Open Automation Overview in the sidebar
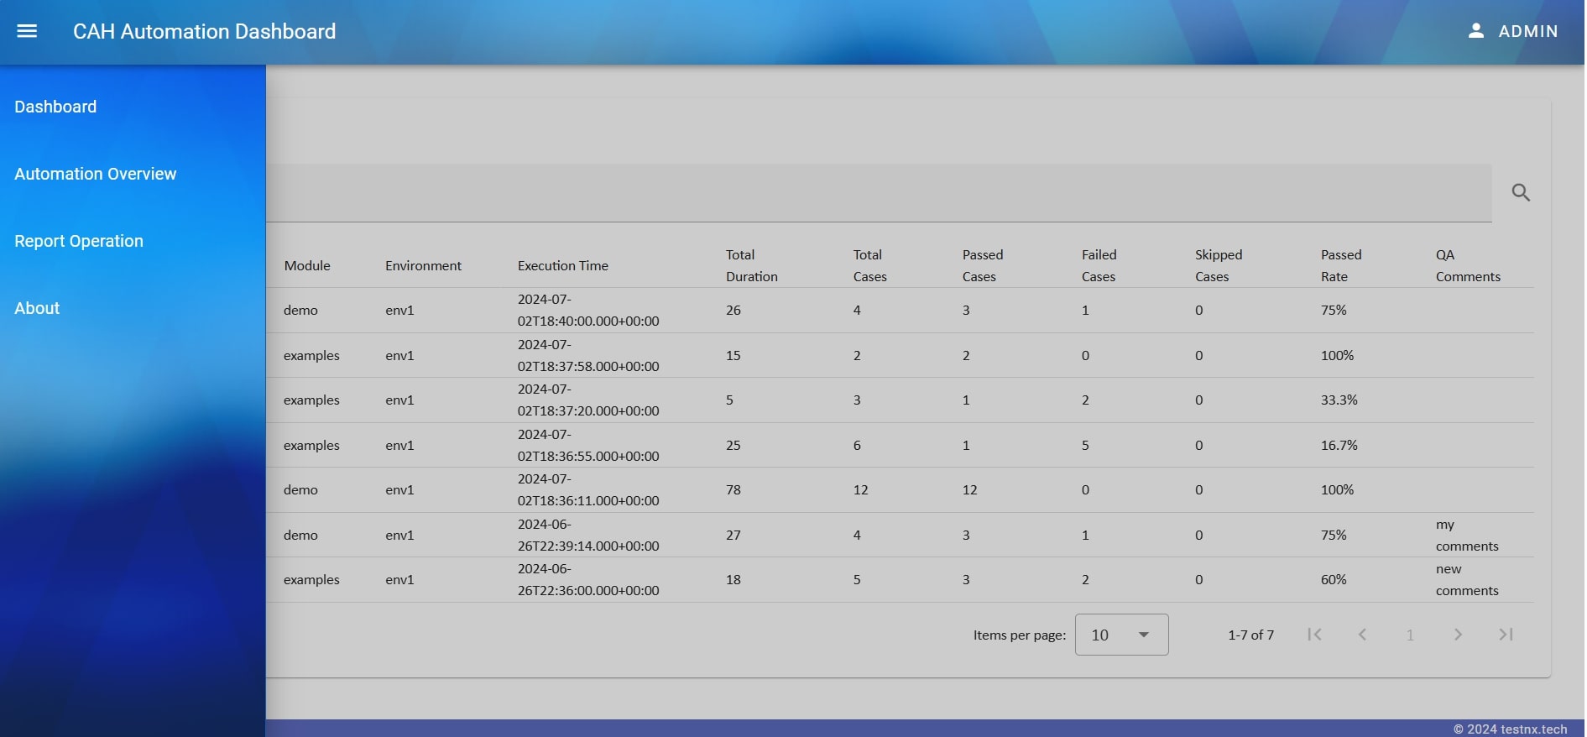 (x=96, y=174)
